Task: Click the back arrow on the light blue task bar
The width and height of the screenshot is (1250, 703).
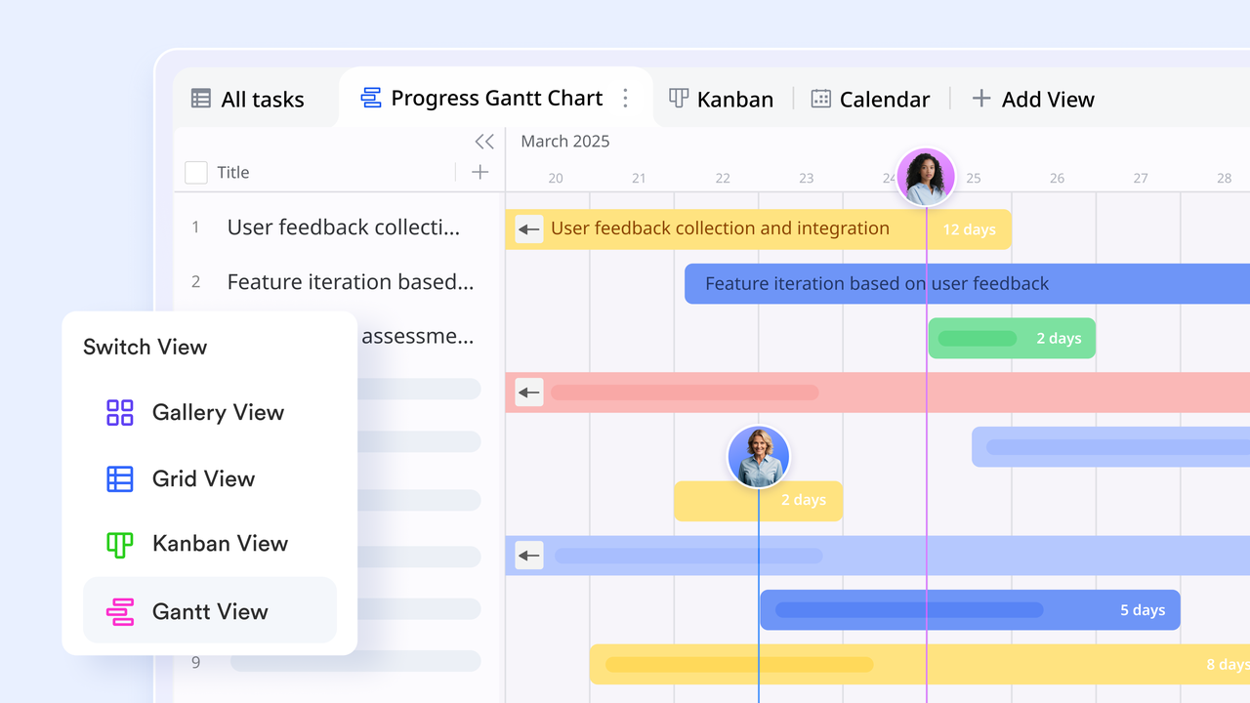Action: click(x=528, y=556)
